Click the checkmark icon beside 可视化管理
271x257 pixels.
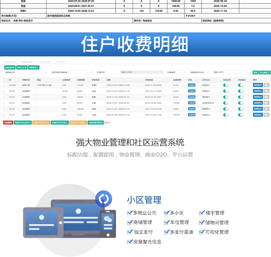tap(202, 232)
